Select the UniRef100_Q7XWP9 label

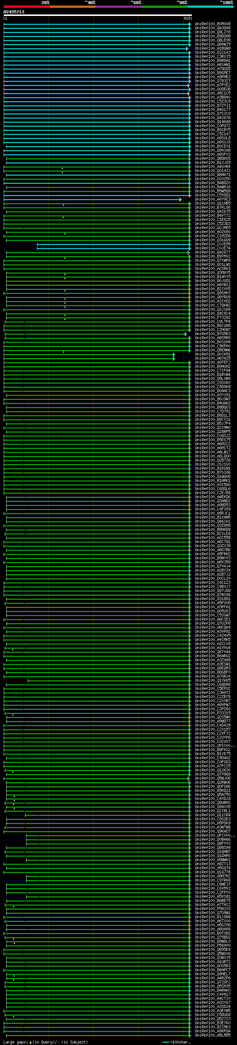click(x=213, y=261)
